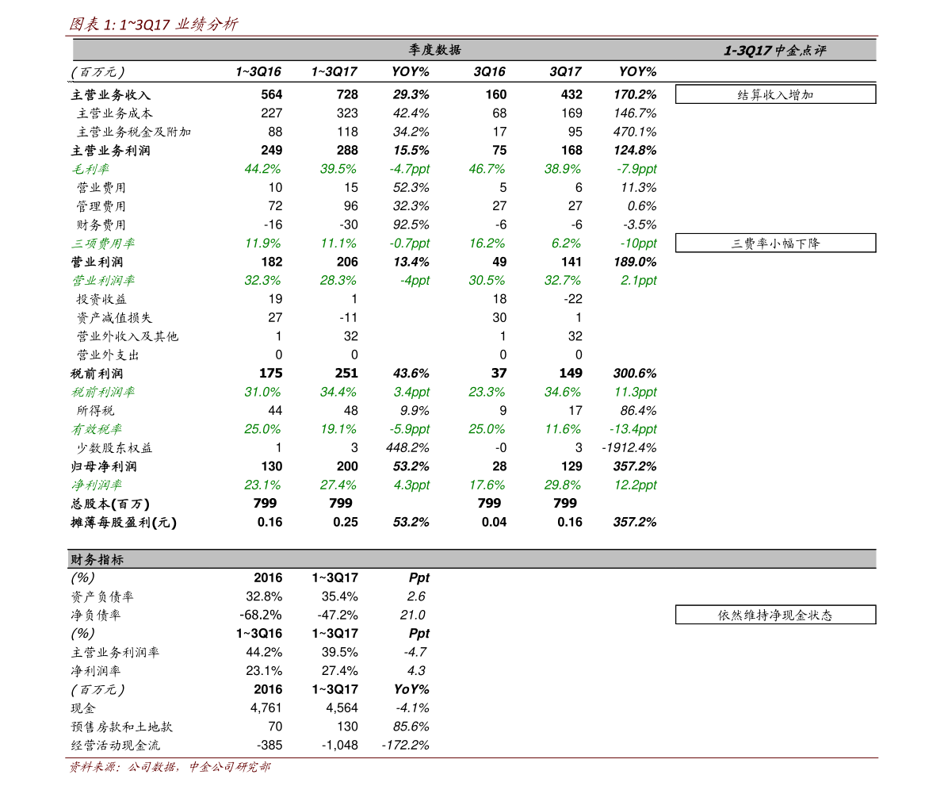Click the 经营活动现金流 value -1,048
The height and width of the screenshot is (790, 944).
[x=339, y=746]
